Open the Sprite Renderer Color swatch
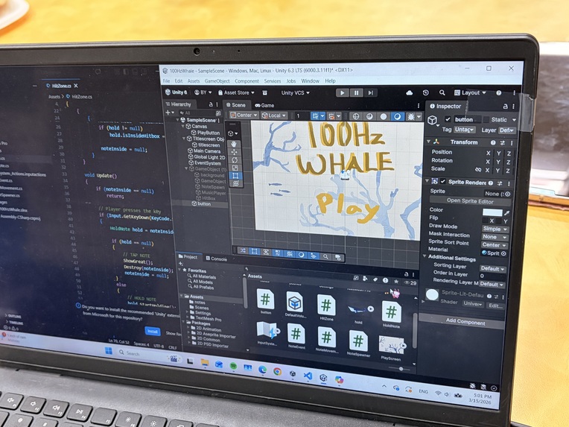Viewport: 569px width, 427px height. click(x=492, y=212)
